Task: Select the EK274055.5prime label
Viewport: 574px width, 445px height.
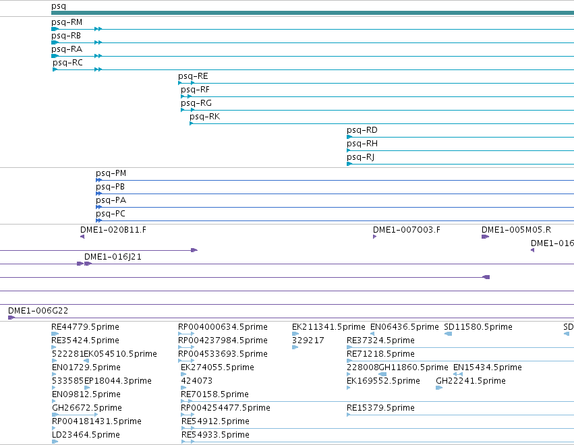Action: 217,367
